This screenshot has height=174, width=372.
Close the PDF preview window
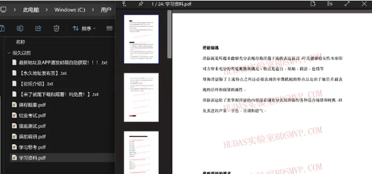364,4
